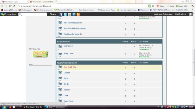This screenshot has width=195, height=109.
Task: Open the Notifications menu
Action: point(181,14)
